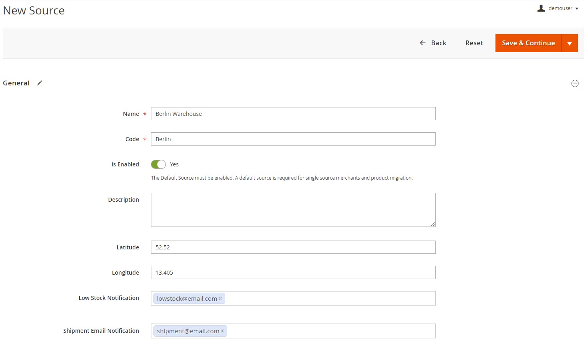
Task: Collapse the General section using circle chevron
Action: [575, 83]
